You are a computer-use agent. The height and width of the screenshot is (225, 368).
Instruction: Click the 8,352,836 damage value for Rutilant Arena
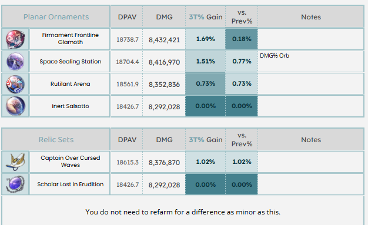click(x=164, y=84)
